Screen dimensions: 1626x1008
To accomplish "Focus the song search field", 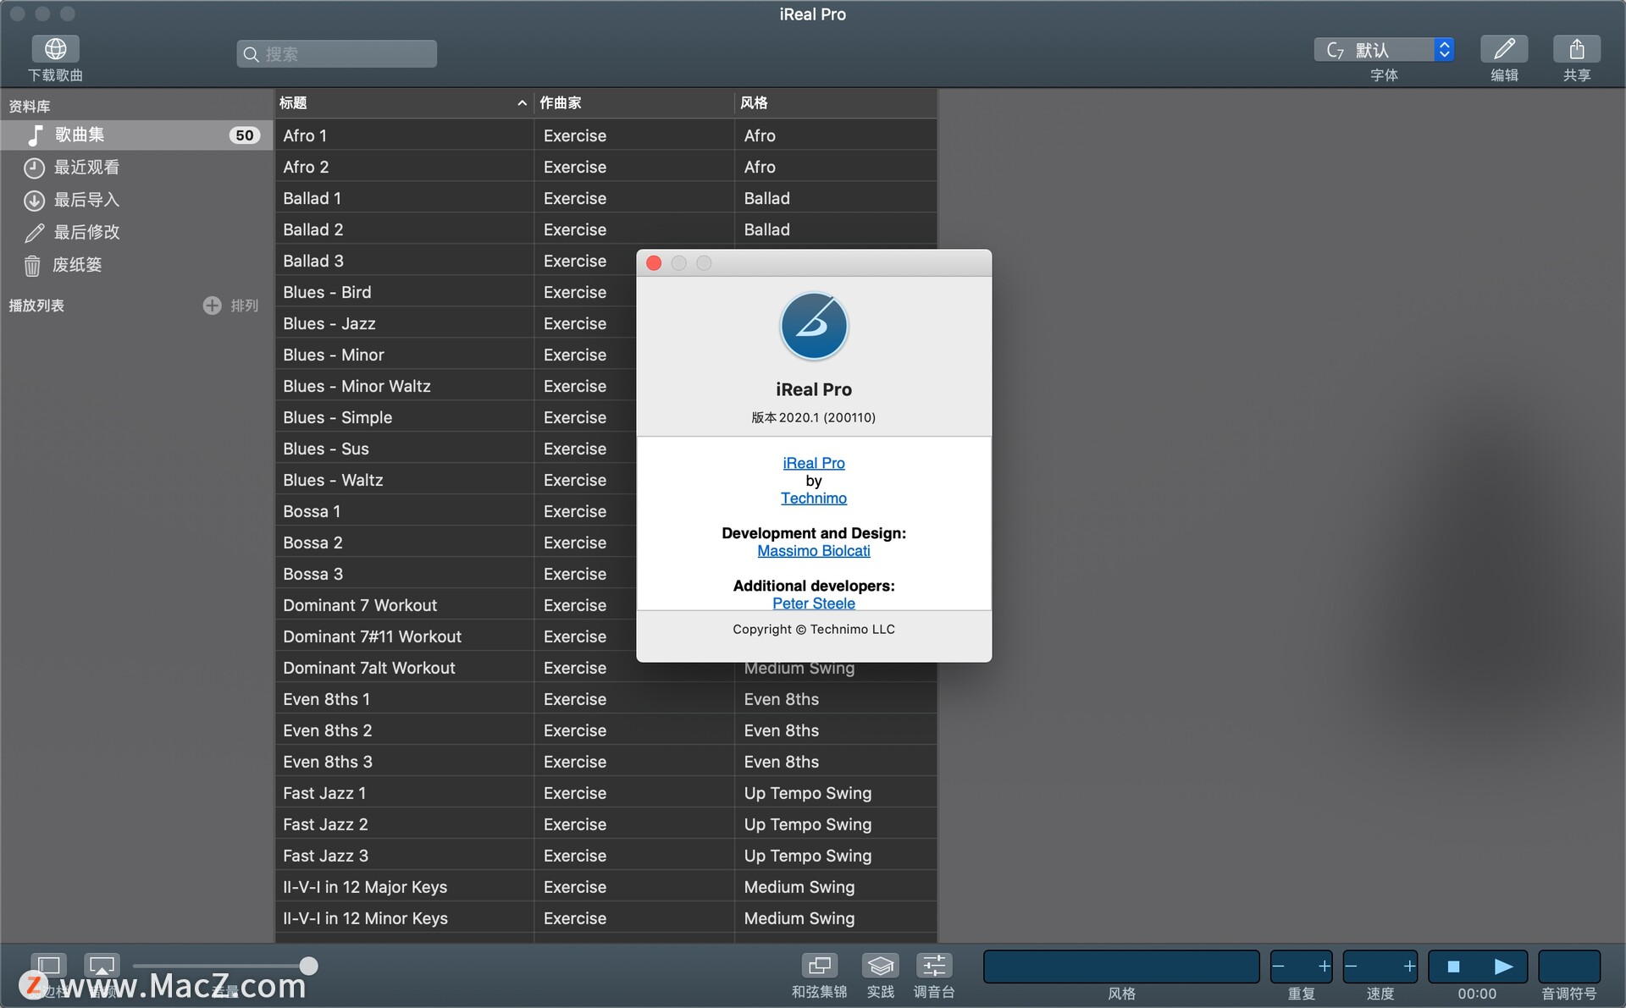I will pos(337,53).
